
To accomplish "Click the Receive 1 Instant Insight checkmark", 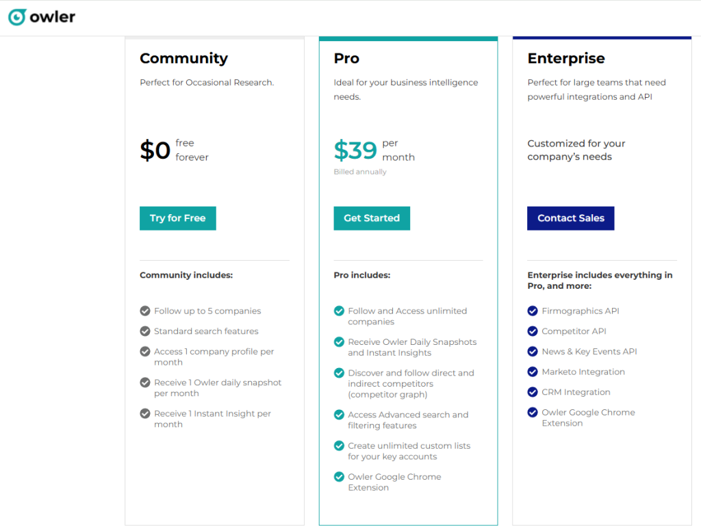I will 145,413.
